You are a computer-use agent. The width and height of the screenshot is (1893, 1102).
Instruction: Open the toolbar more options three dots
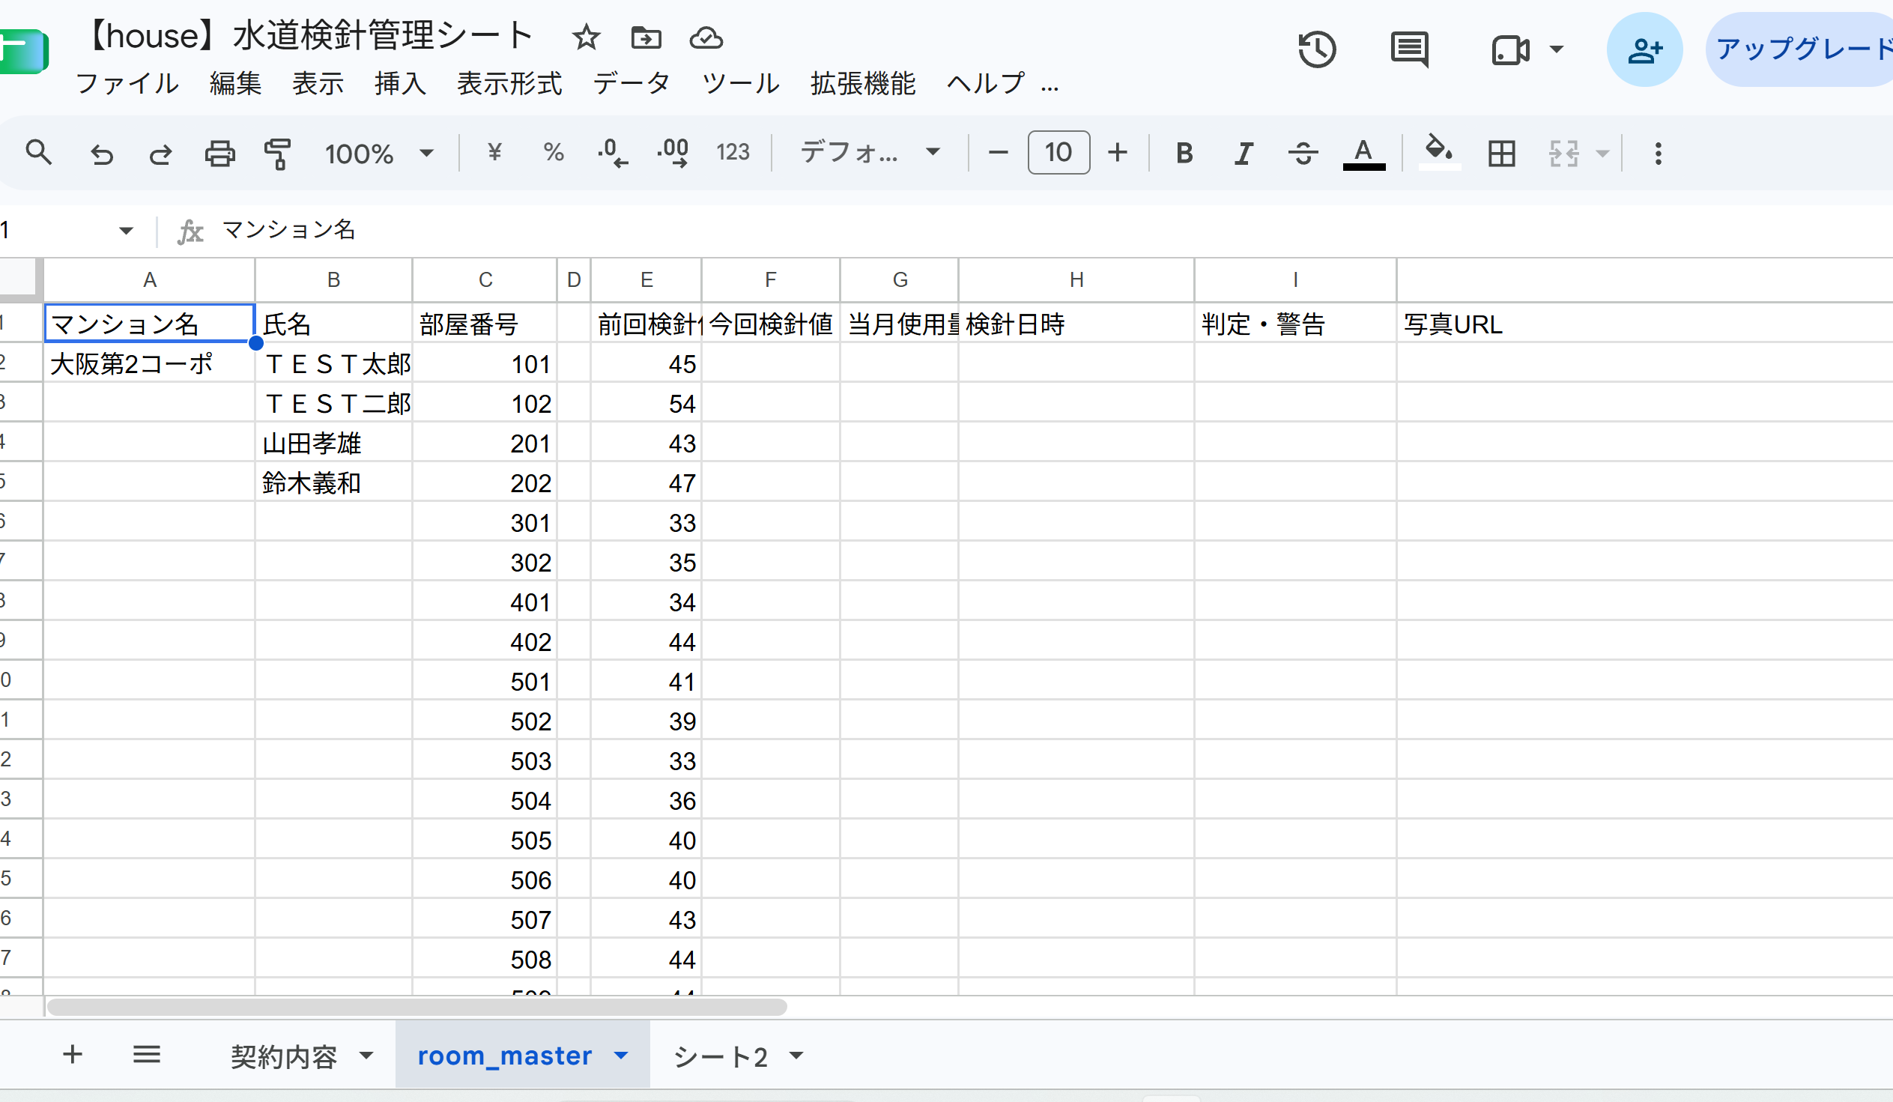point(1658,154)
